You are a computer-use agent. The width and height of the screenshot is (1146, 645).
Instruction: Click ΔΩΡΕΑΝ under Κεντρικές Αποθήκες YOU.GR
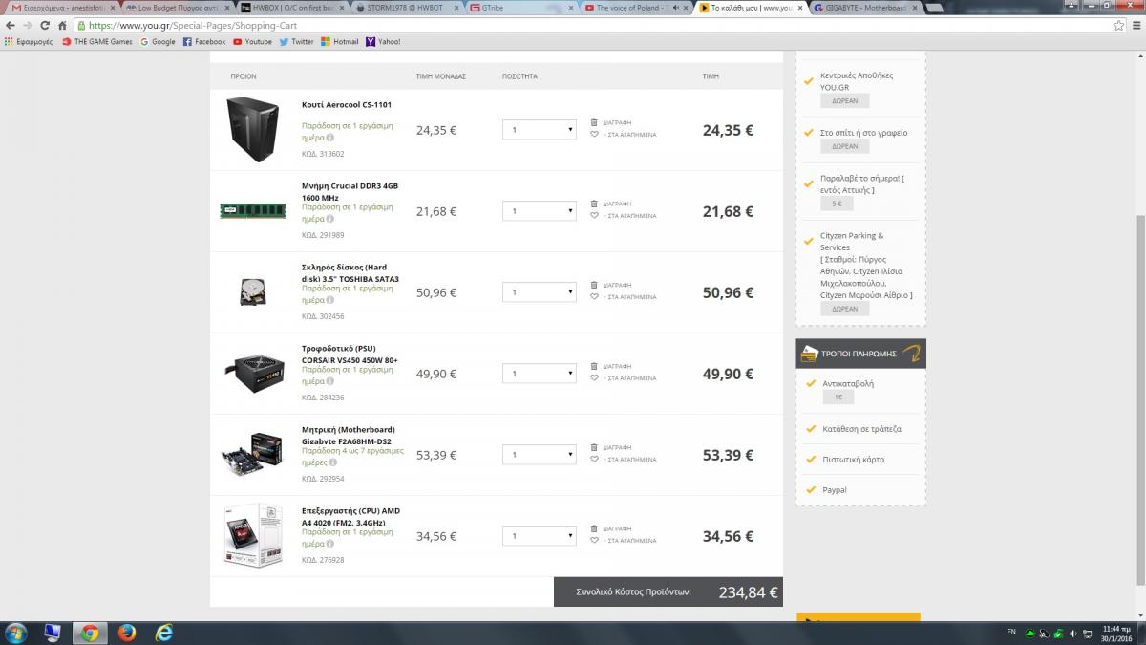click(x=844, y=100)
